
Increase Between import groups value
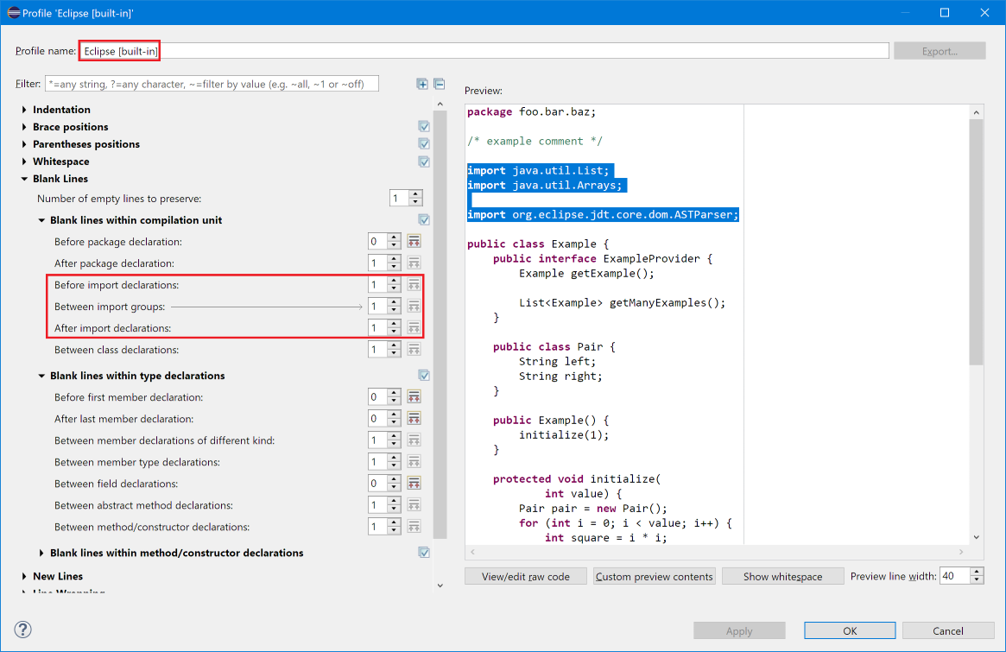coord(395,302)
